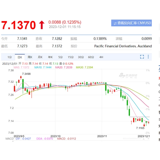The image size is (160, 160).
Task: Open the 月K monthly chart tab
Action: (x=40, y=57)
